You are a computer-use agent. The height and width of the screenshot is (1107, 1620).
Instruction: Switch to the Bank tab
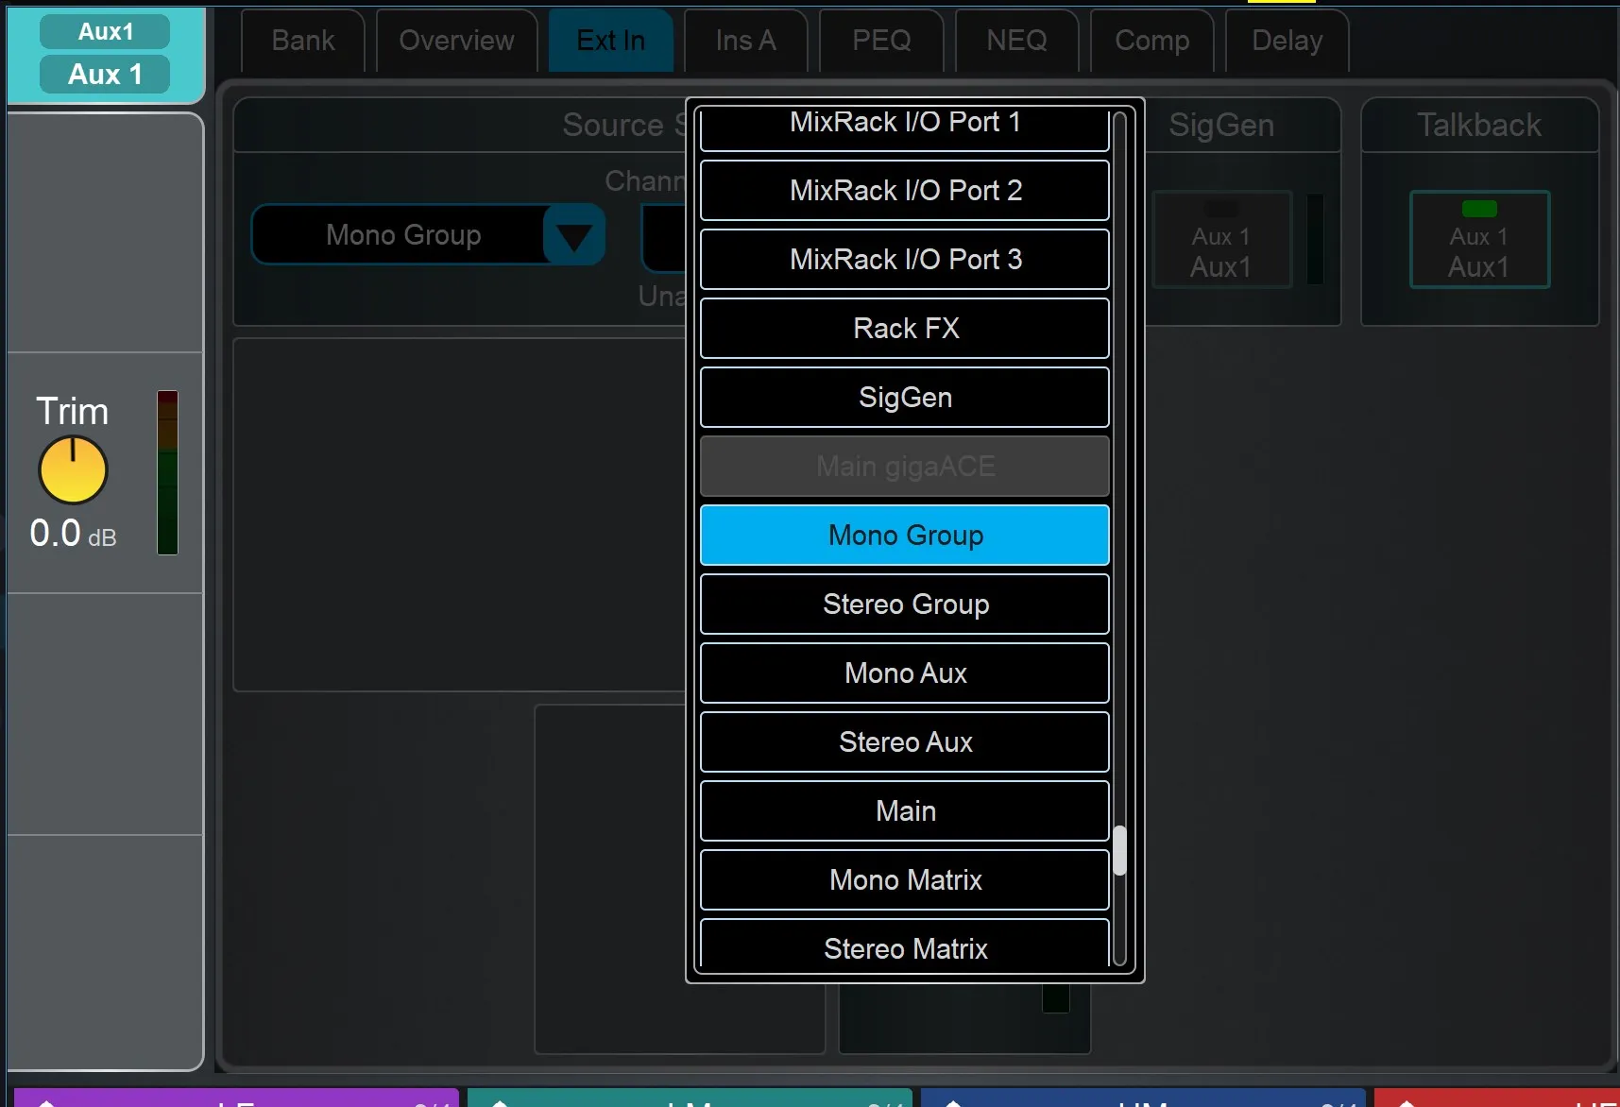[x=303, y=41]
